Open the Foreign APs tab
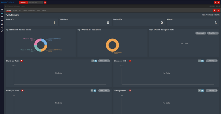The height and width of the screenshot is (114, 221). [x=31, y=10]
